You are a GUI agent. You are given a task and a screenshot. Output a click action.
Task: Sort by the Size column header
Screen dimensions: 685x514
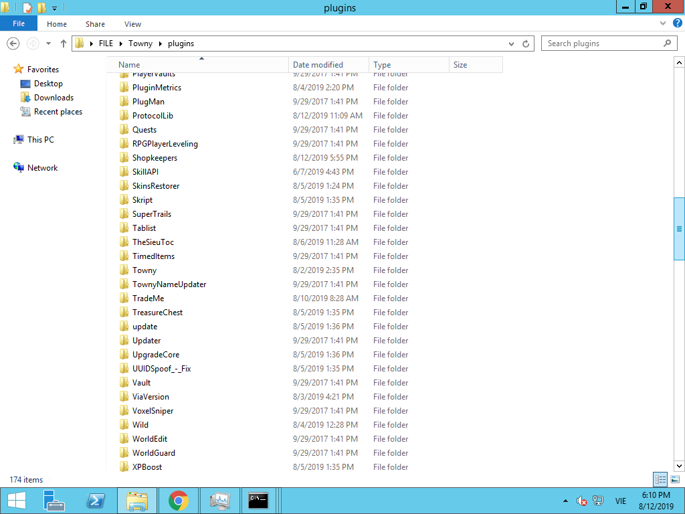click(x=476, y=65)
